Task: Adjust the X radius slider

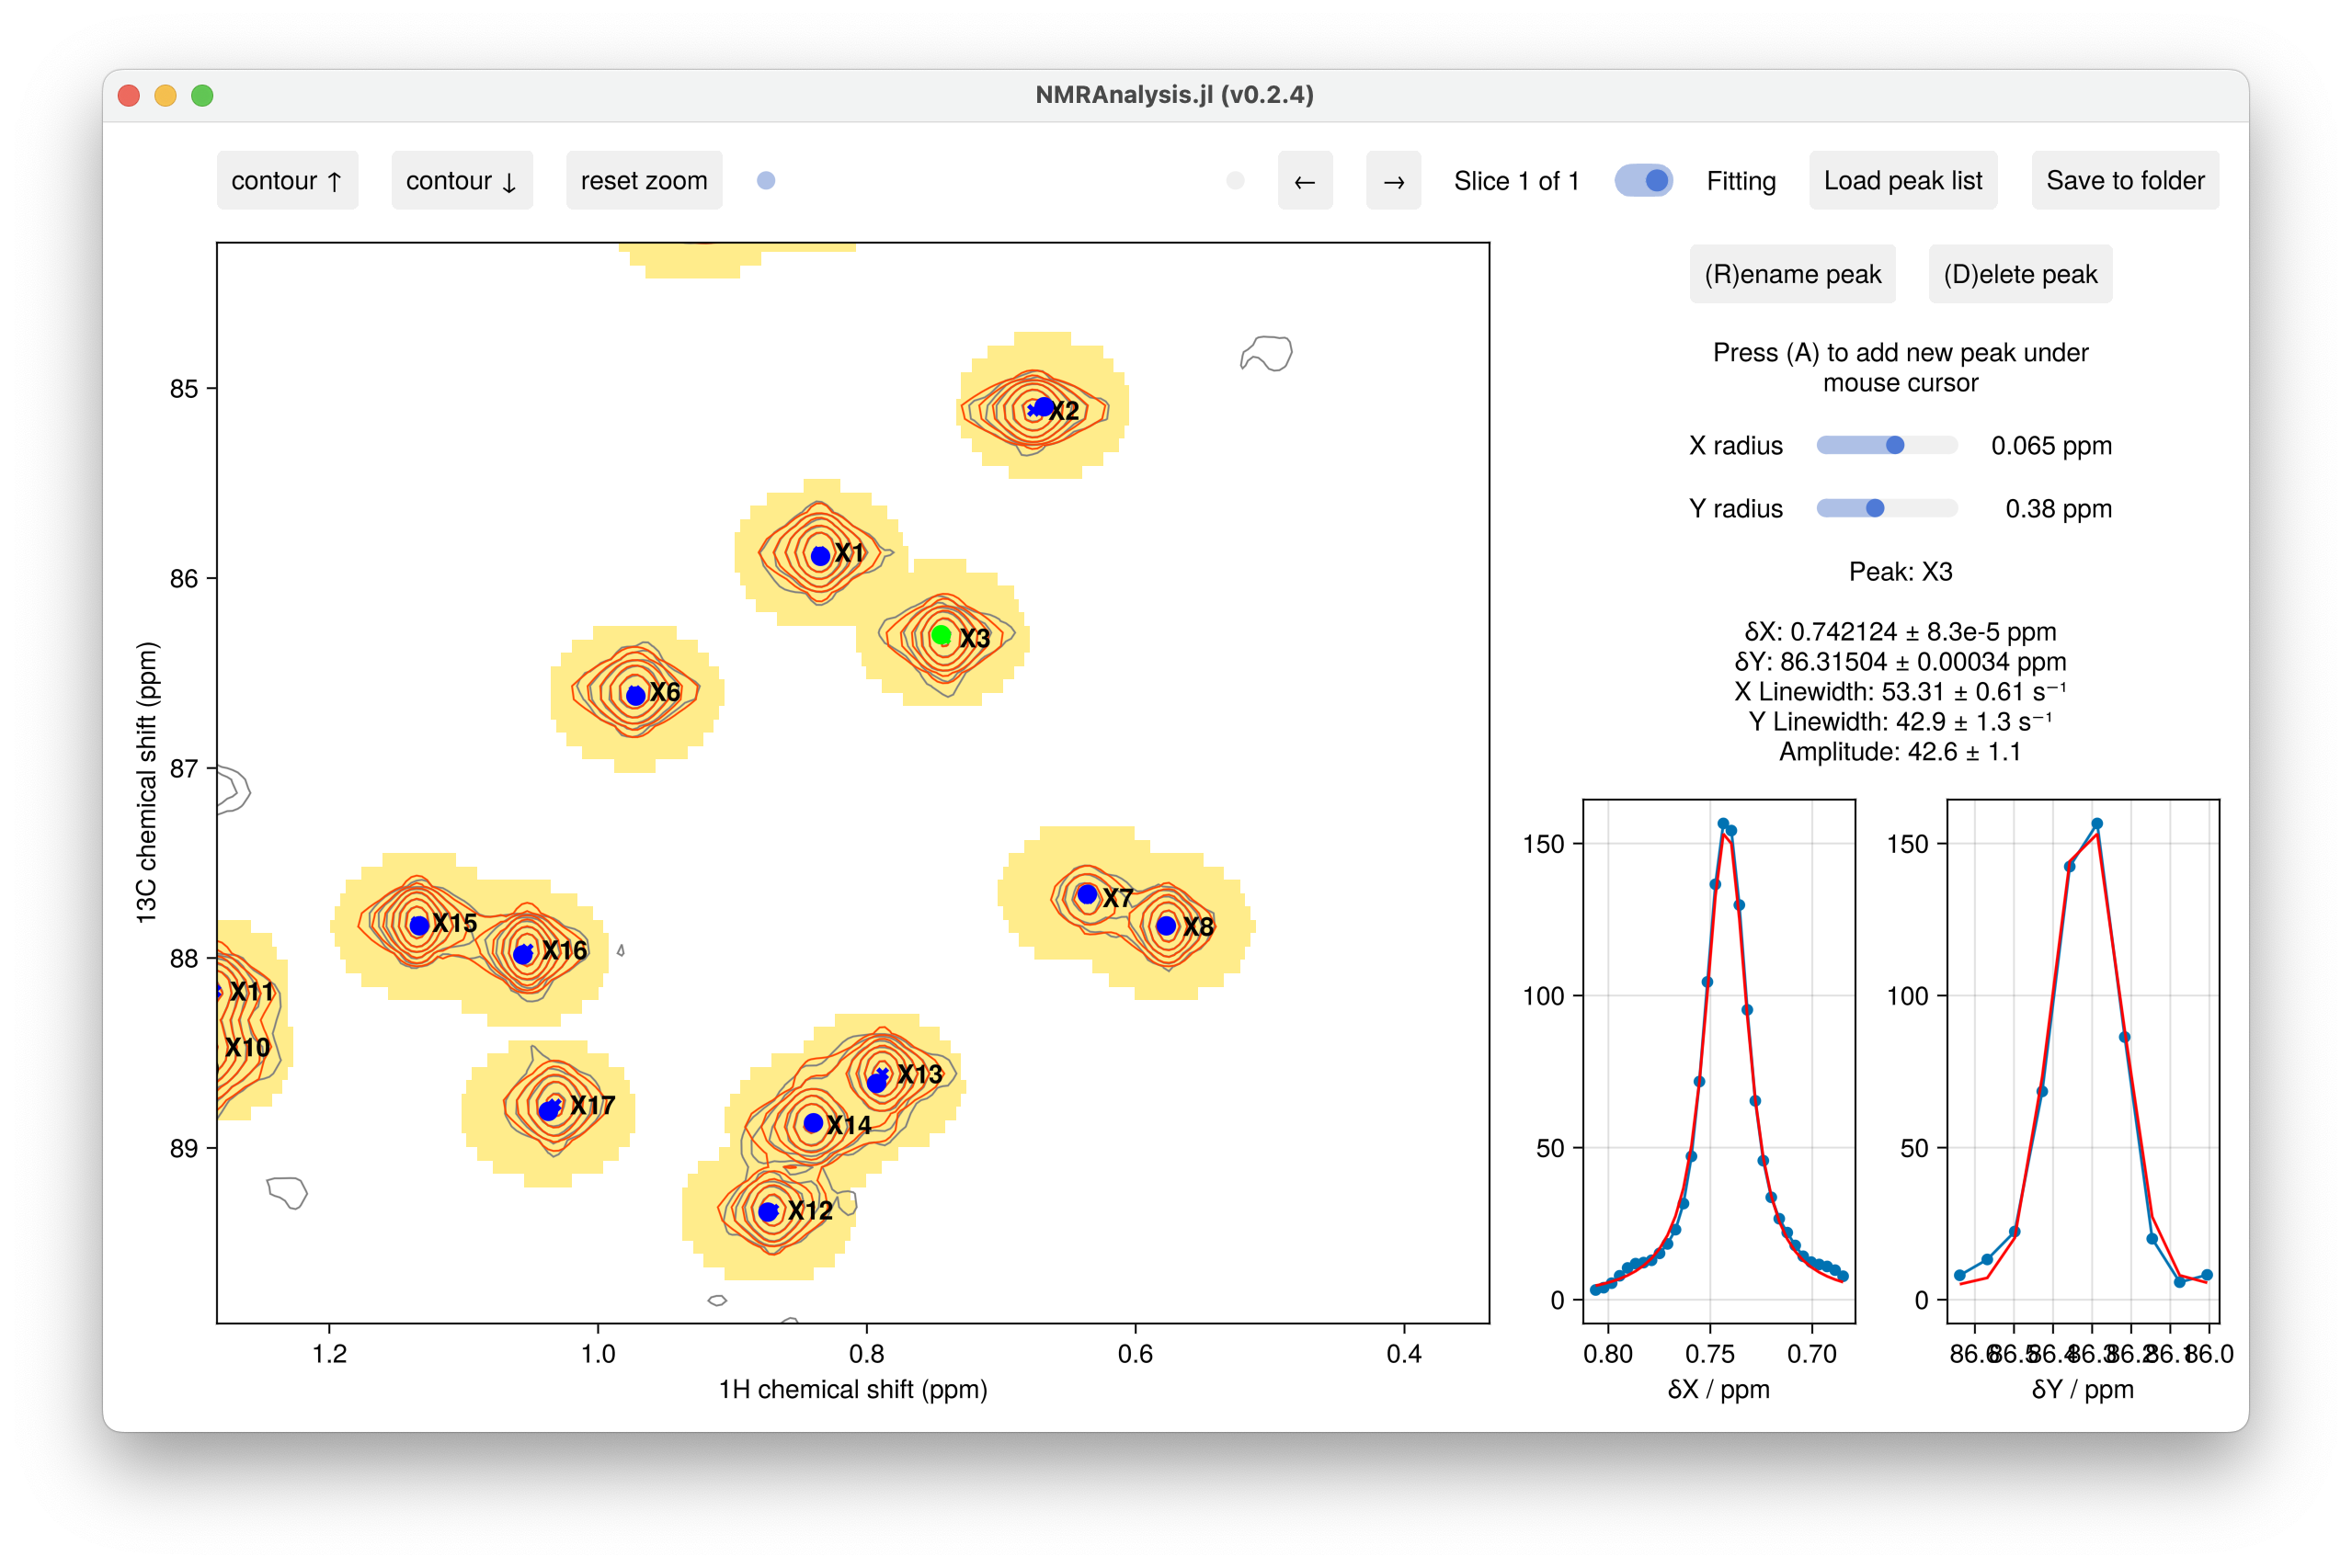Action: (1894, 445)
